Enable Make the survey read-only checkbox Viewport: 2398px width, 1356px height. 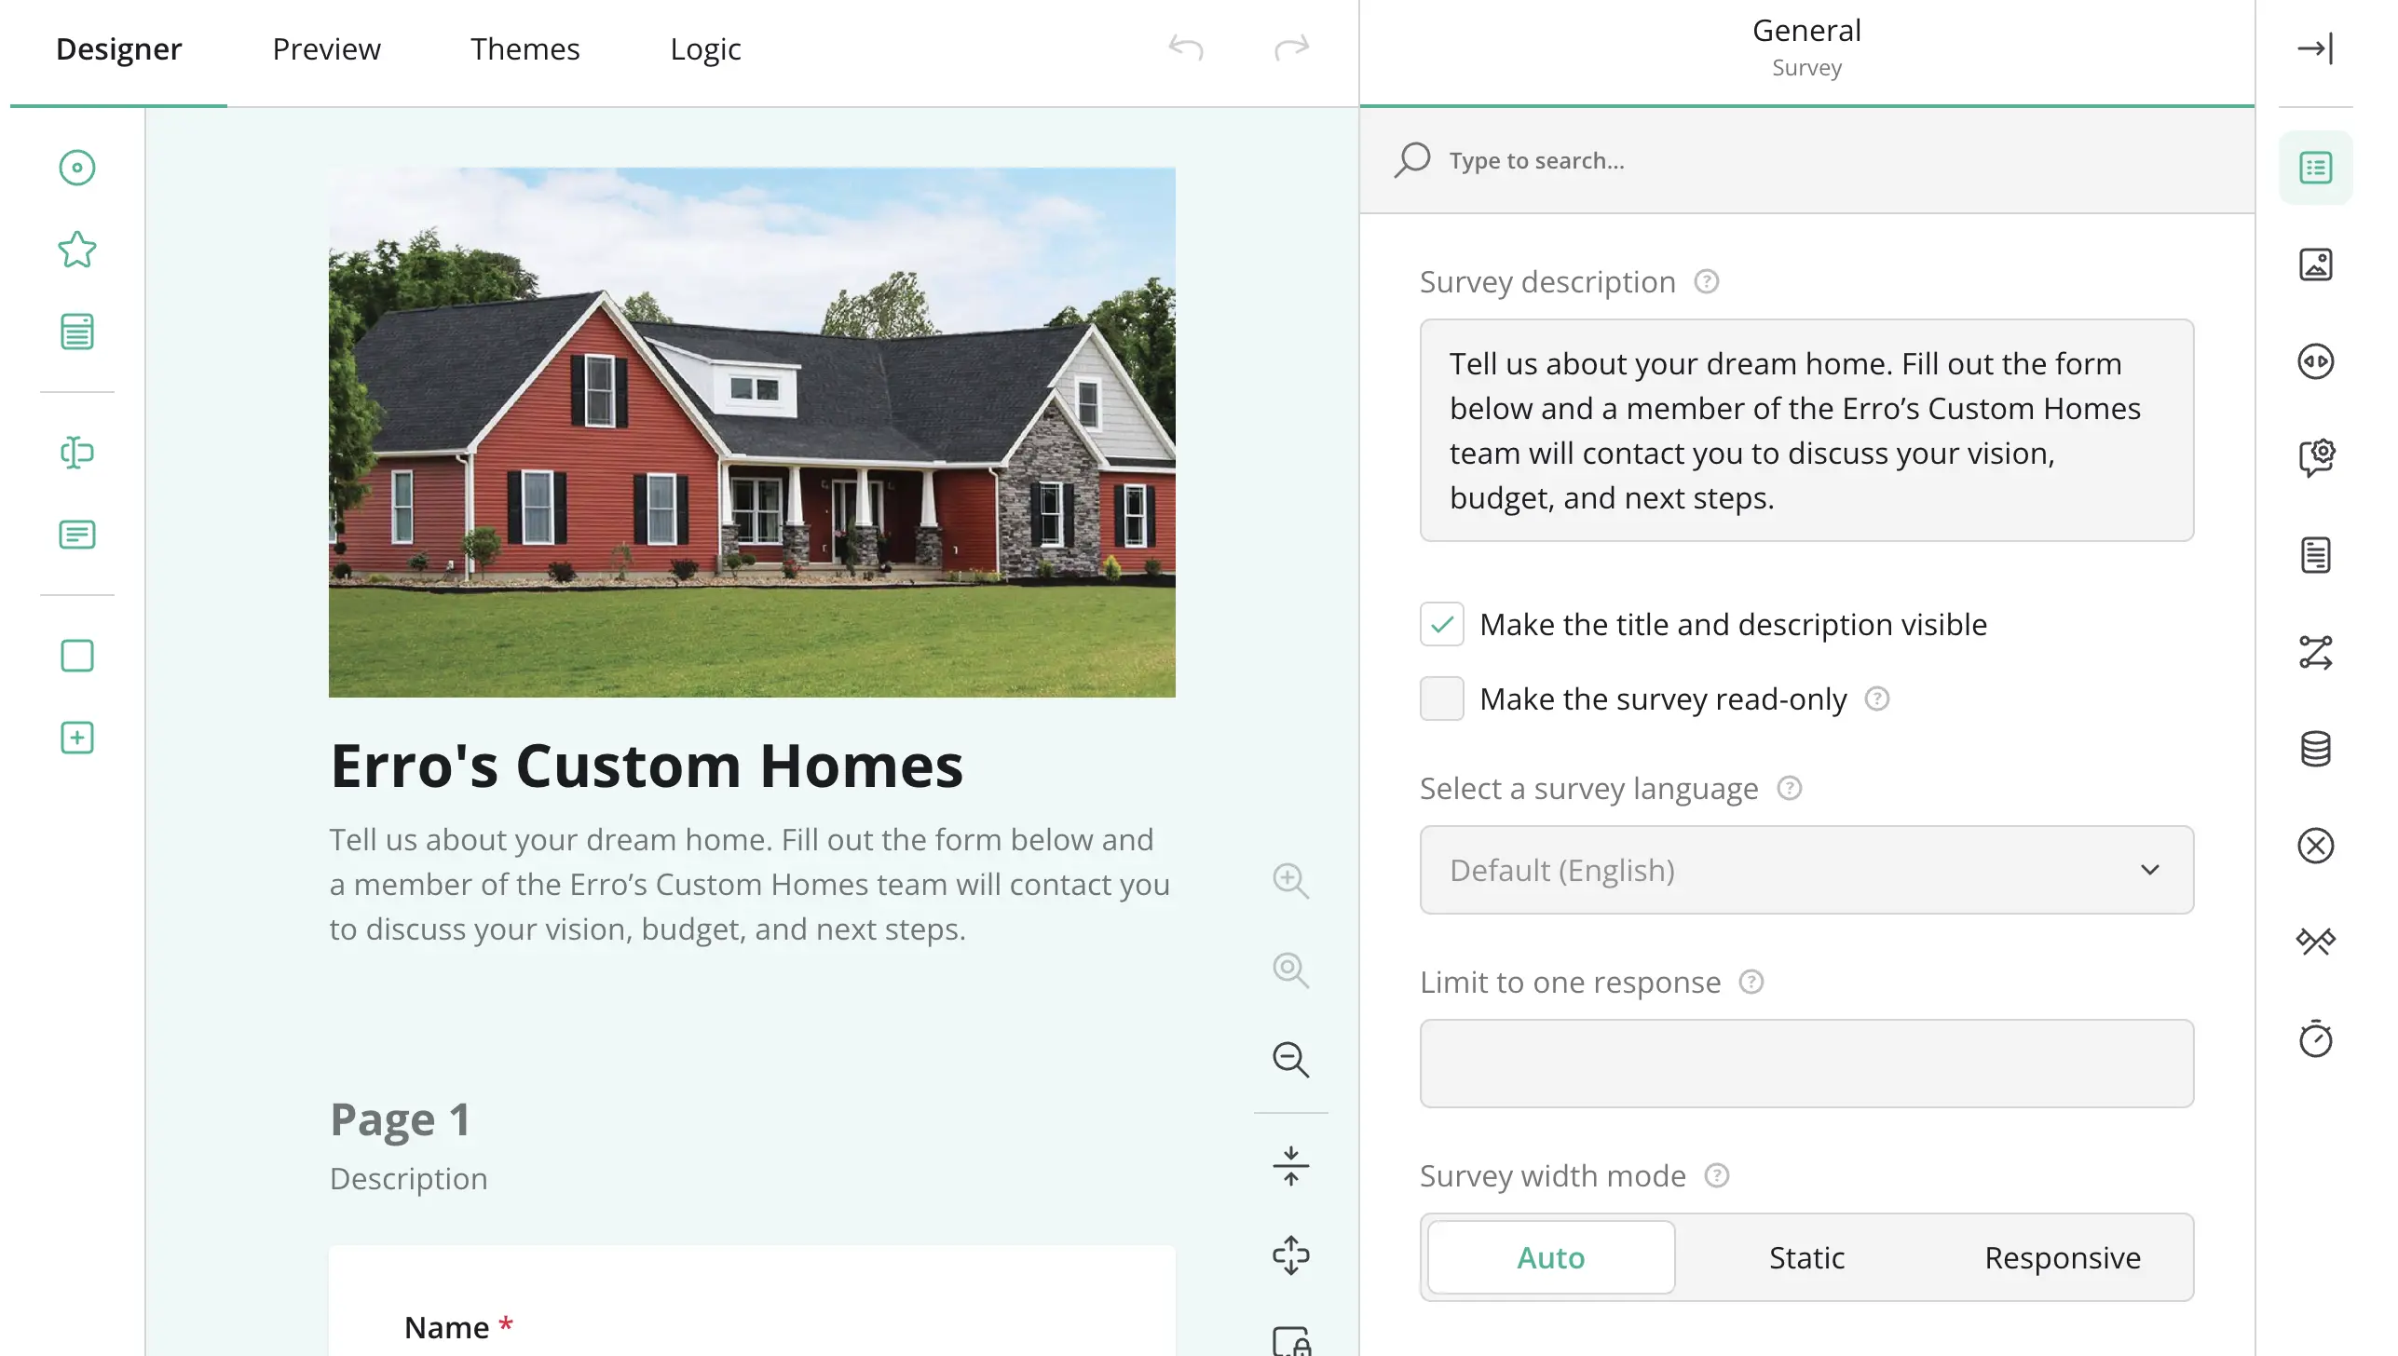click(1441, 698)
